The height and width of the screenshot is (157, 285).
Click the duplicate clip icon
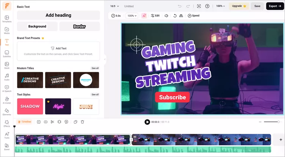pos(75,122)
